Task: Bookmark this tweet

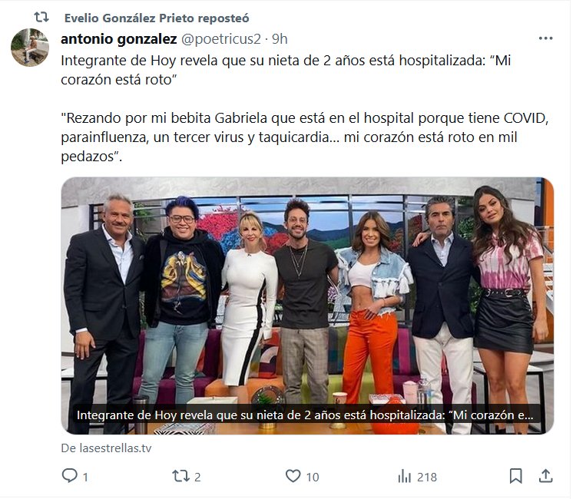Action: click(x=516, y=477)
